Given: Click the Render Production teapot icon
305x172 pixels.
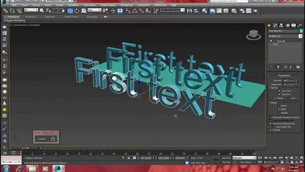Looking at the screenshot, I should pos(255,11).
